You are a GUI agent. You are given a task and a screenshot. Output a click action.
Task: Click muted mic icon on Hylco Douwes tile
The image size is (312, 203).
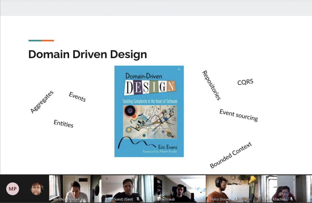236,199
